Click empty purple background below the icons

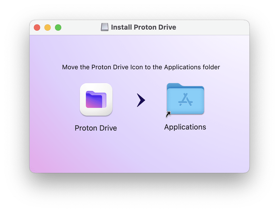[139, 153]
